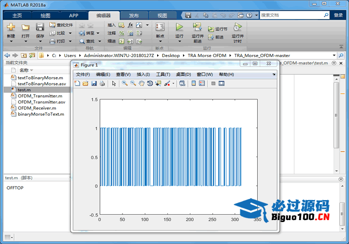Toggle the Insert Legend button in Figure toolbar
This screenshot has width=349, height=244.
[202, 83]
